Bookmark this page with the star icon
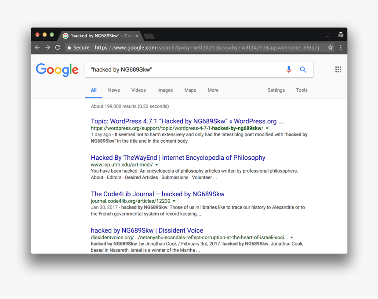This screenshot has height=299, width=378. (x=330, y=47)
